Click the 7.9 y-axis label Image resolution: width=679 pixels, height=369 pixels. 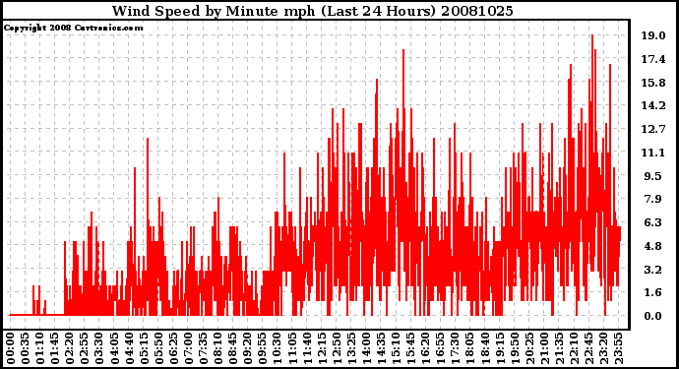(x=653, y=199)
